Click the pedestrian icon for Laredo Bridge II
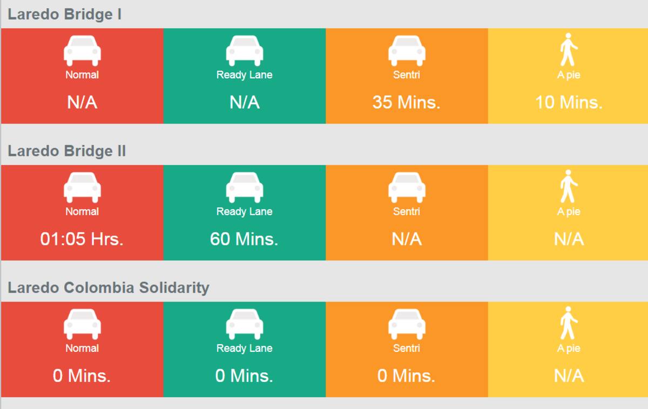 [x=569, y=186]
